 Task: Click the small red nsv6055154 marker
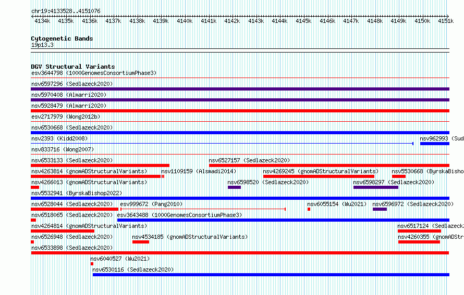click(x=309, y=209)
